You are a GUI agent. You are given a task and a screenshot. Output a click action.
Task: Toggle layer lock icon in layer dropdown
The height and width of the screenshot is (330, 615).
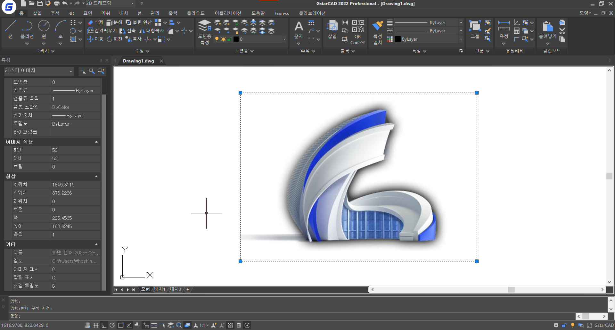229,39
